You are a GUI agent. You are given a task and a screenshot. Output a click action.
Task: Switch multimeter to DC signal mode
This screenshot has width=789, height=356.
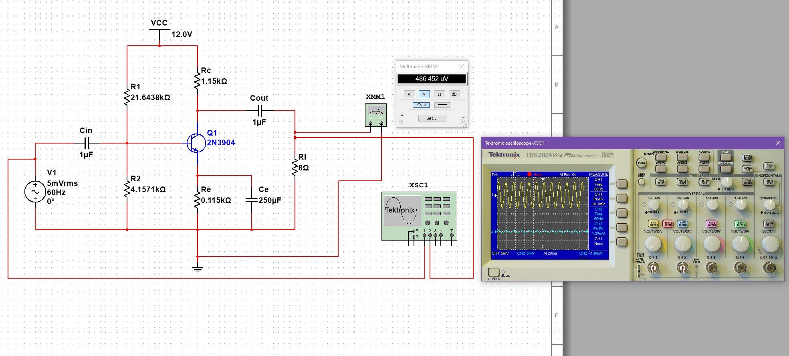coord(442,105)
